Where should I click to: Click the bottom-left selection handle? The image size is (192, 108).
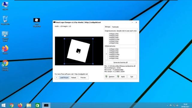64,64
